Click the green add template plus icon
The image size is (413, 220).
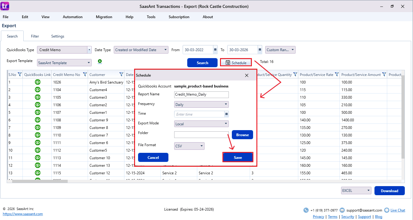100,61
